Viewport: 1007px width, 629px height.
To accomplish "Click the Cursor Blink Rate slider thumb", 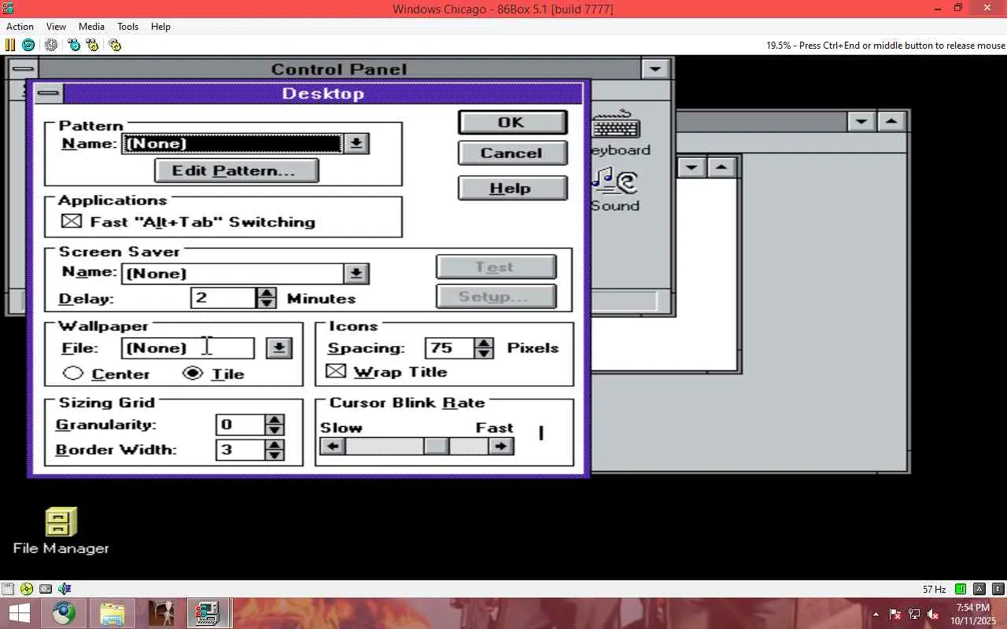I will point(437,447).
